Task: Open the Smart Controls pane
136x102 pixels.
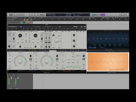Action: pyautogui.click(x=18, y=15)
